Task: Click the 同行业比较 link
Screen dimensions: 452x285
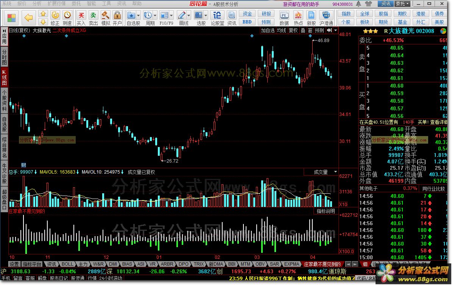Action: click(433, 189)
